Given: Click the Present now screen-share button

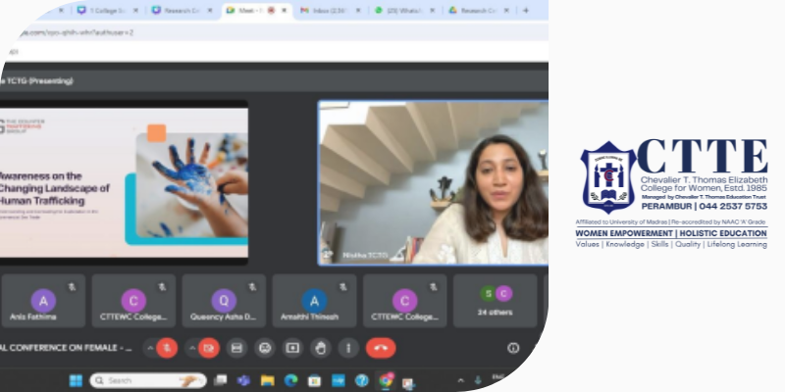Looking at the screenshot, I should point(292,348).
